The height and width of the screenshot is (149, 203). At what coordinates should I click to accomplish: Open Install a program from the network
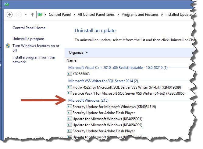34,59
